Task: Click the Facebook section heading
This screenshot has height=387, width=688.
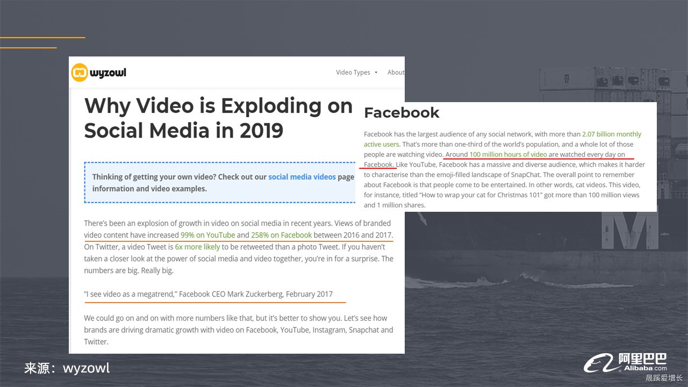Action: coord(402,113)
